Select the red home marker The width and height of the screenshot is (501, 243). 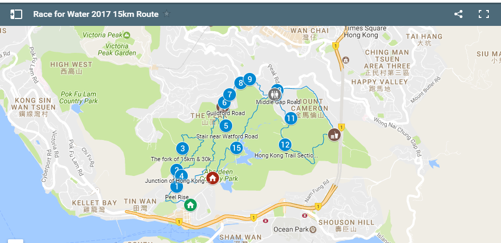click(x=213, y=177)
